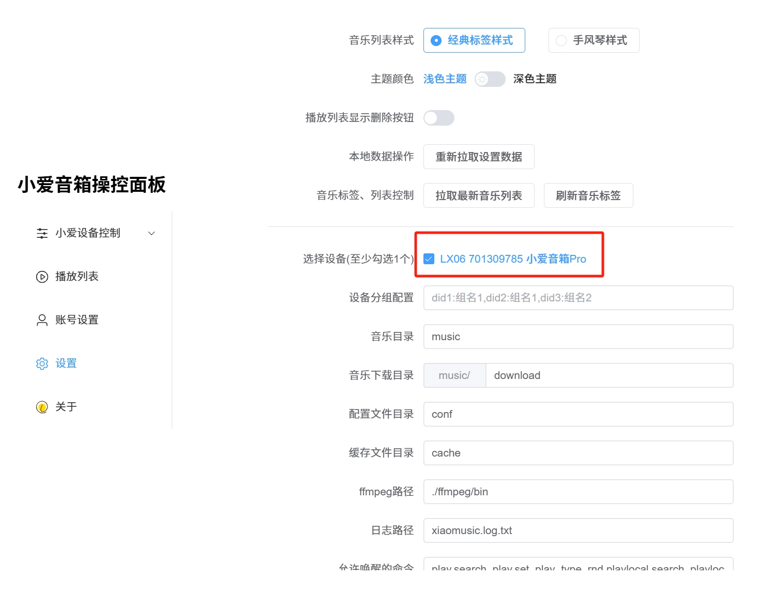Enable the 播放列表显示删除按钮 switch
This screenshot has width=774, height=607.
438,118
